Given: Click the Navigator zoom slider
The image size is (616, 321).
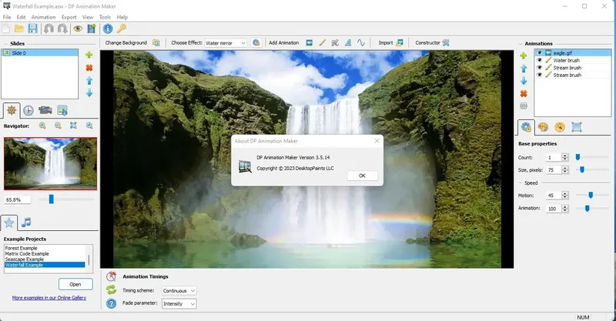Looking at the screenshot, I should 51,199.
